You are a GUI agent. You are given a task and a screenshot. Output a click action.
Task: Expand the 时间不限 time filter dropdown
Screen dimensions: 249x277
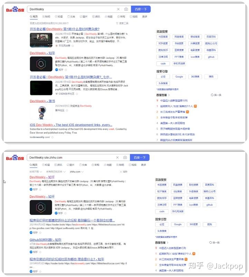pos(36,172)
